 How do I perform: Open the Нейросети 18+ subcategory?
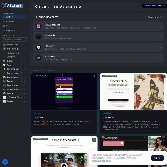point(14,53)
